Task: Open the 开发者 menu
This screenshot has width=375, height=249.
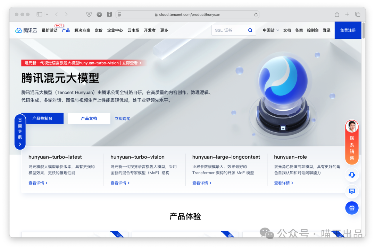Action: pos(150,30)
